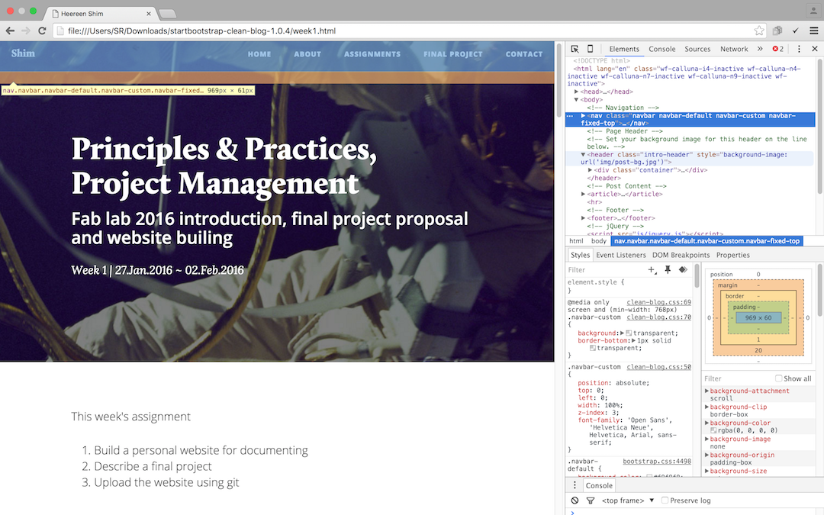824x515 pixels.
Task: Click the Computed filter input field
Action: [739, 378]
